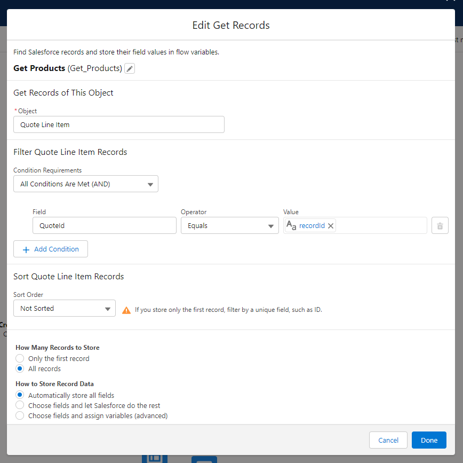Expand the Operator 'Equals' dropdown
The width and height of the screenshot is (463, 463).
pyautogui.click(x=229, y=226)
